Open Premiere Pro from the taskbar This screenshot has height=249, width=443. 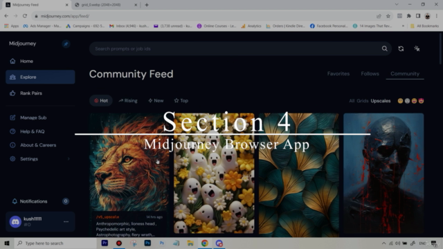105,243
